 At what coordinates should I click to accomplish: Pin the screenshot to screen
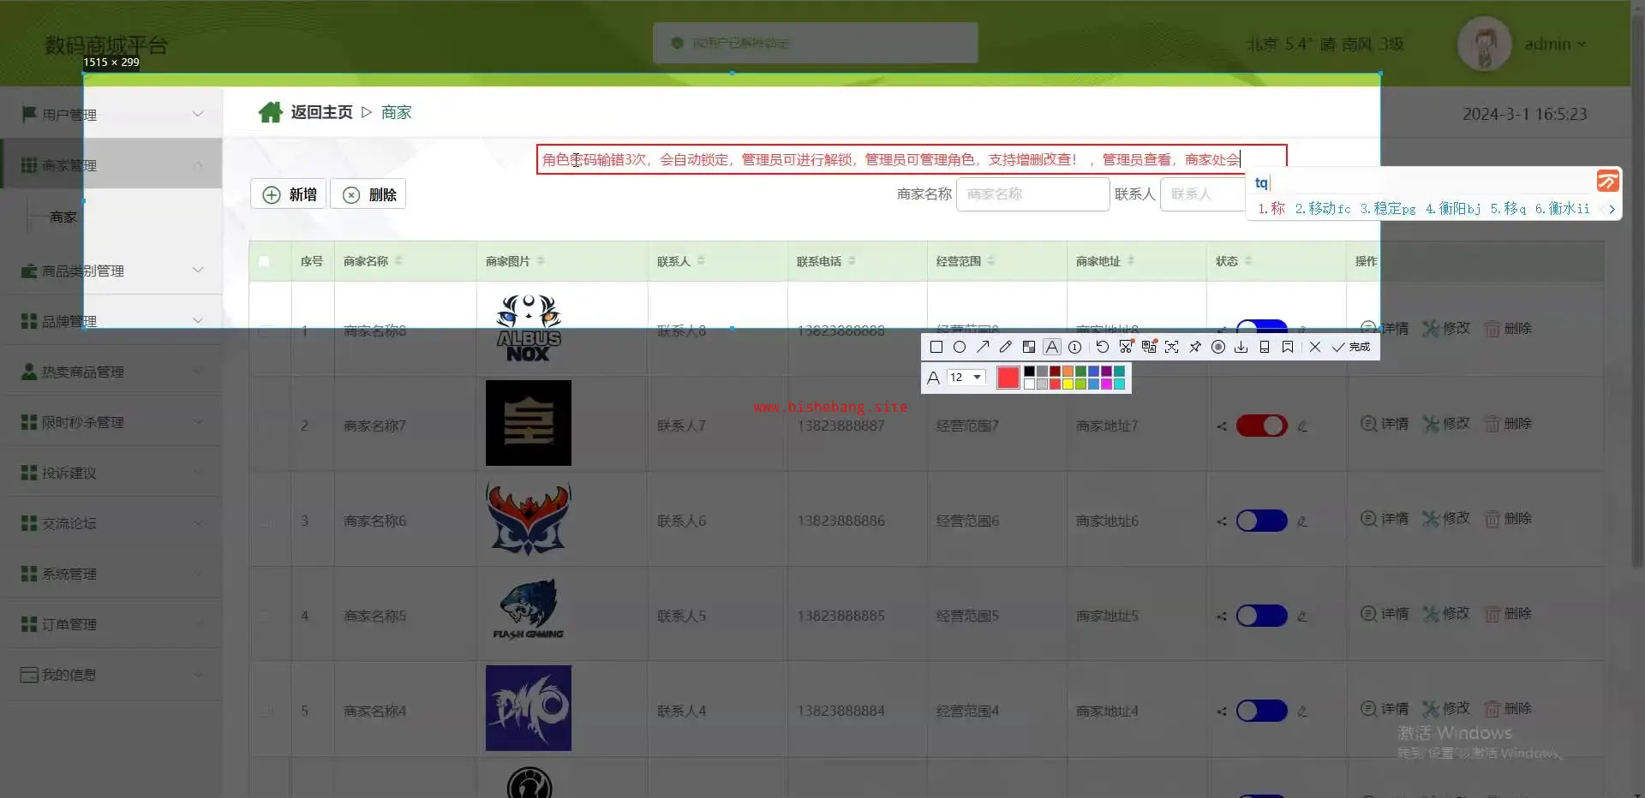coord(1195,347)
